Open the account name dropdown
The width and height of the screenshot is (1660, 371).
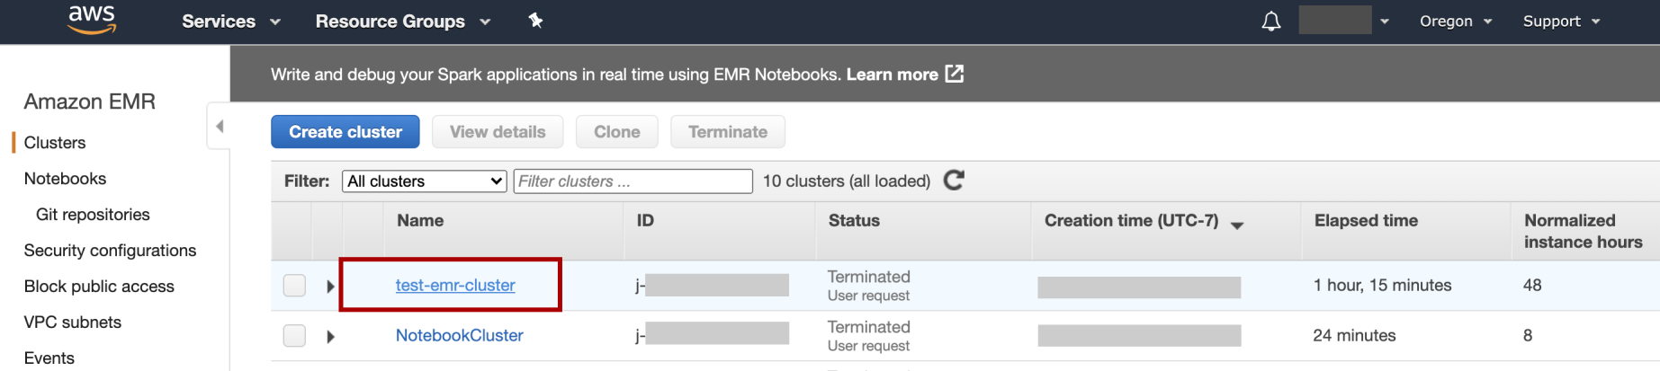[1344, 21]
